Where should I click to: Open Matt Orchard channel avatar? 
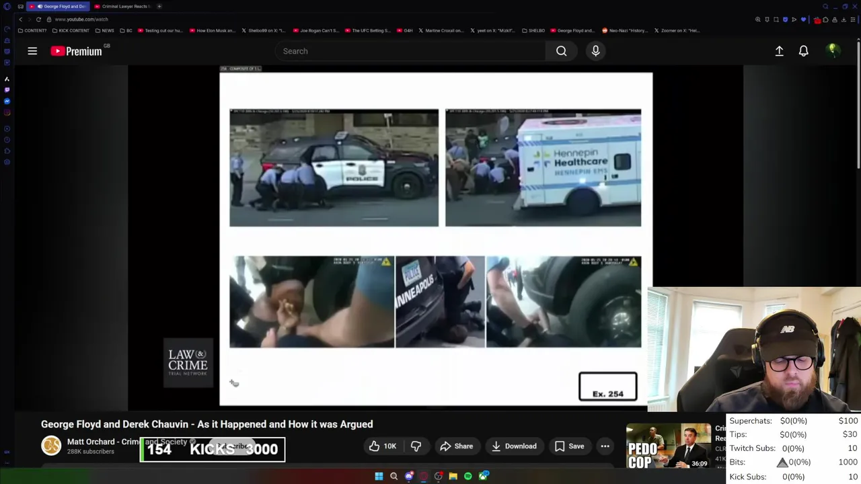click(x=51, y=446)
